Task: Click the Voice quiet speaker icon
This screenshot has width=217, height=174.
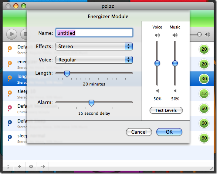Action: [x=157, y=91]
